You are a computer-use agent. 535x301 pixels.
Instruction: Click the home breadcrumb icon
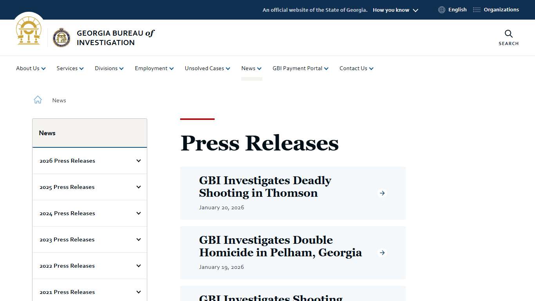(38, 100)
